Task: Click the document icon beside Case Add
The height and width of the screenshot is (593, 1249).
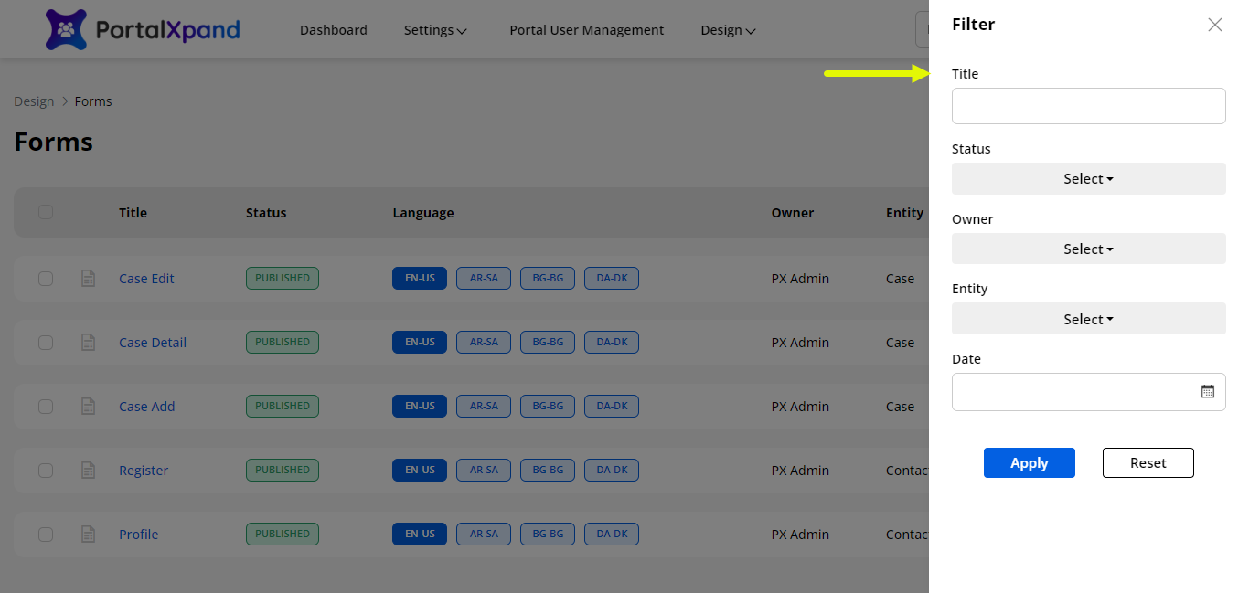Action: [89, 407]
